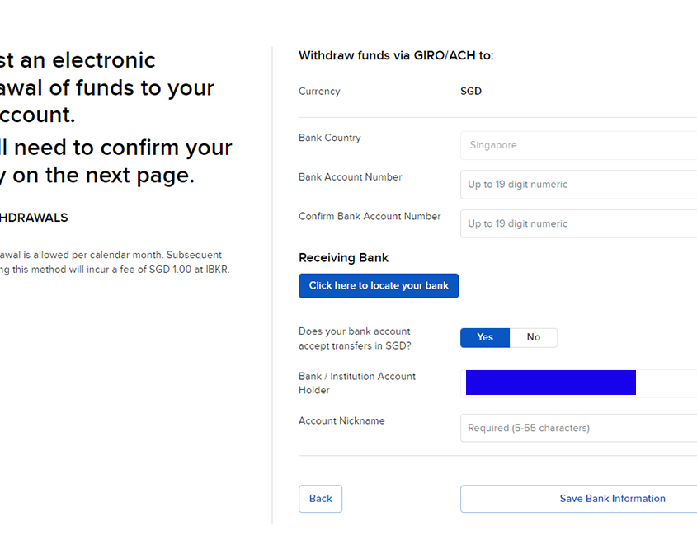Click the Bank Account Number input field
Screen dimensions: 697x535
(x=577, y=185)
